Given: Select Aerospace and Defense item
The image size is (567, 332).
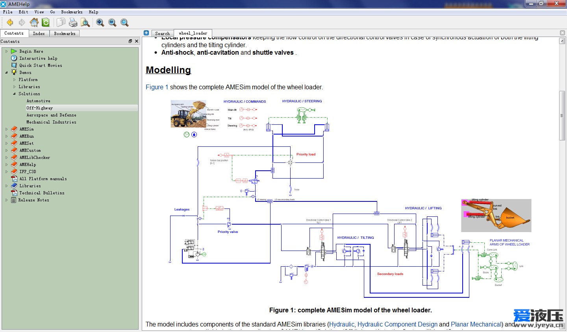Looking at the screenshot, I should point(51,115).
